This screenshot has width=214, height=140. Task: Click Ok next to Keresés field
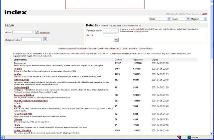point(37,32)
